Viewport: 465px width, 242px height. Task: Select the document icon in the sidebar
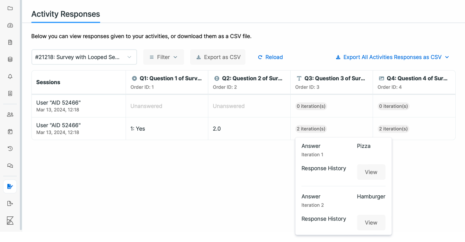click(10, 42)
